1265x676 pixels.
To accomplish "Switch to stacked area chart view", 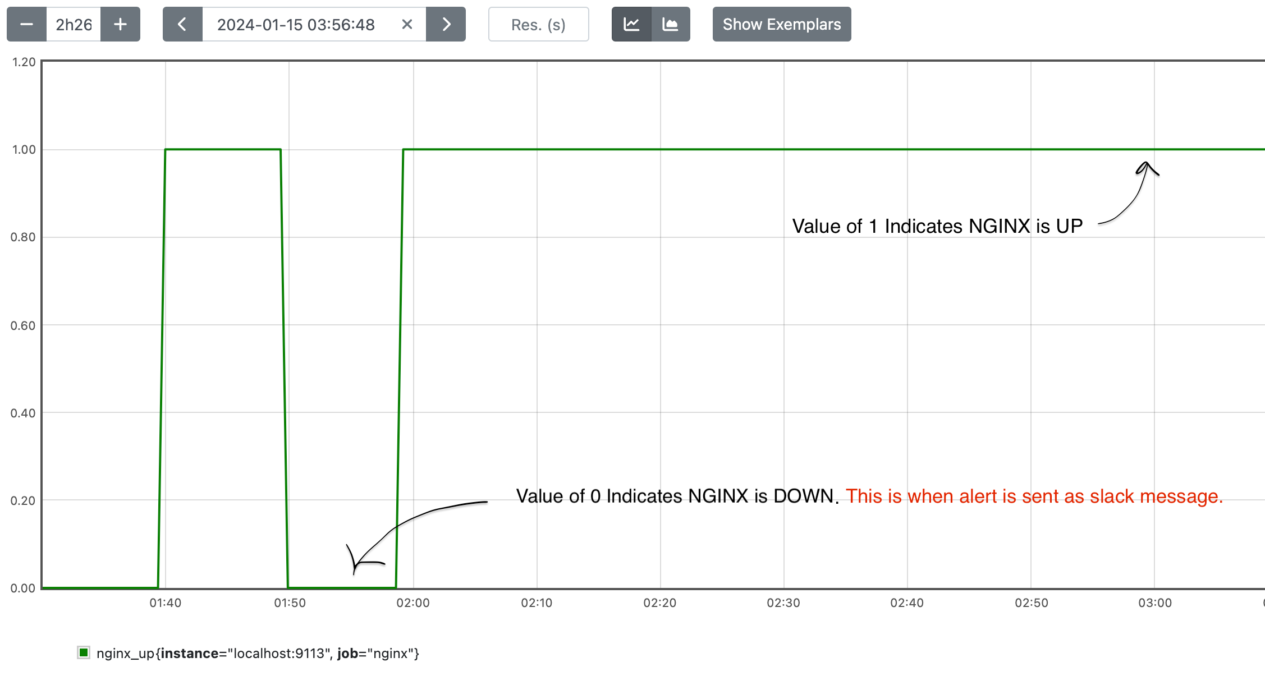I will (671, 24).
